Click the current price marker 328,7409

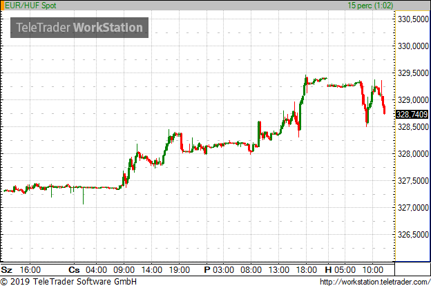point(412,115)
